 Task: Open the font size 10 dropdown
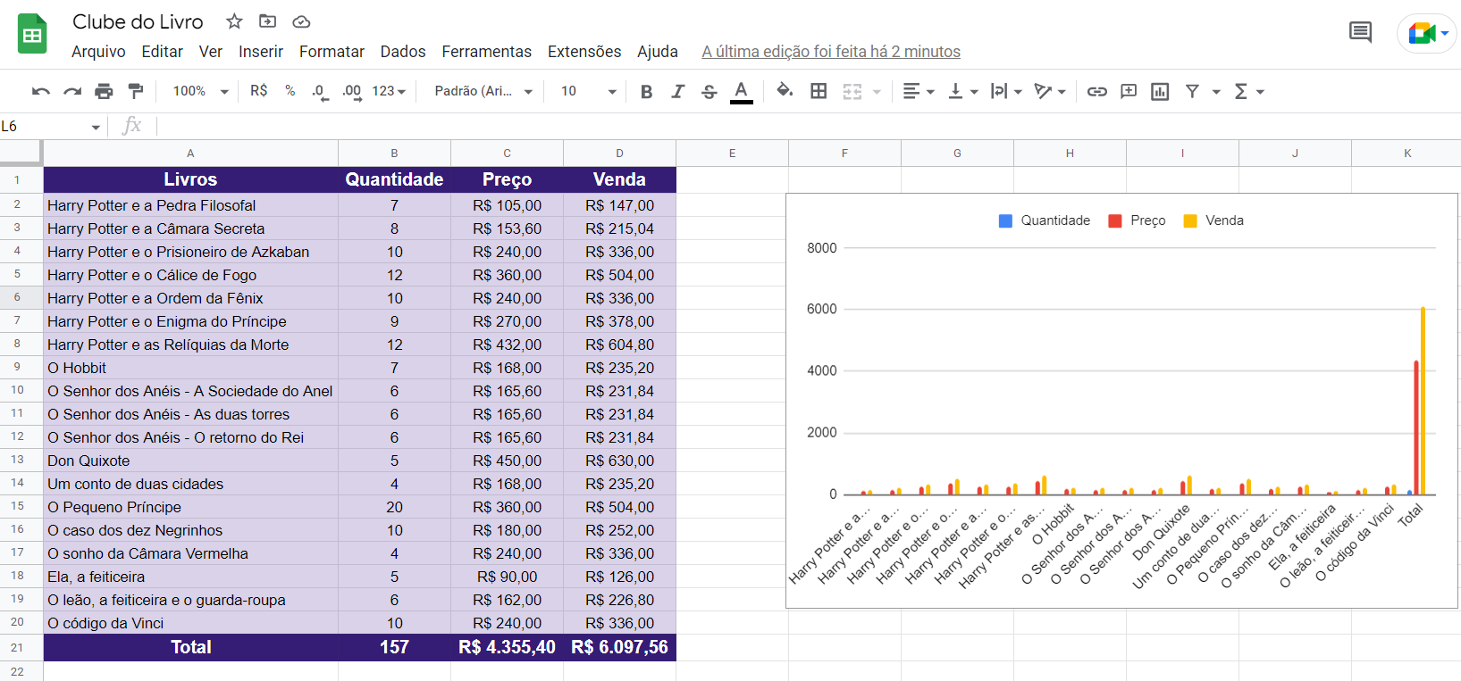tap(589, 91)
